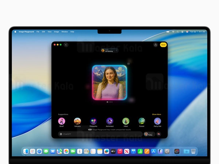
Task: Open the Trash in the Dock
Action: (193, 151)
